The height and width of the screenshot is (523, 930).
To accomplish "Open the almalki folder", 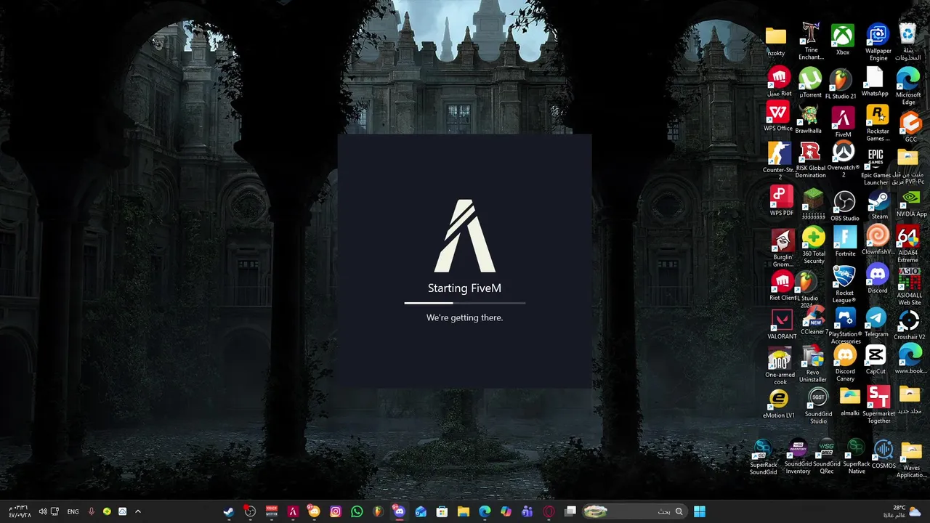I will pyautogui.click(x=850, y=402).
